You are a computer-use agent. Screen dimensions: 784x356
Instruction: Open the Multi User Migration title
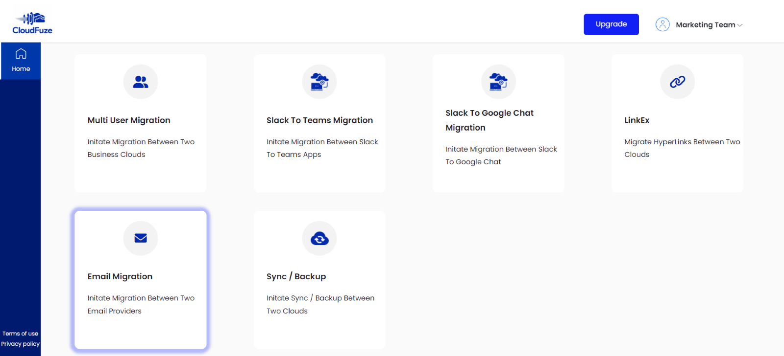[129, 120]
